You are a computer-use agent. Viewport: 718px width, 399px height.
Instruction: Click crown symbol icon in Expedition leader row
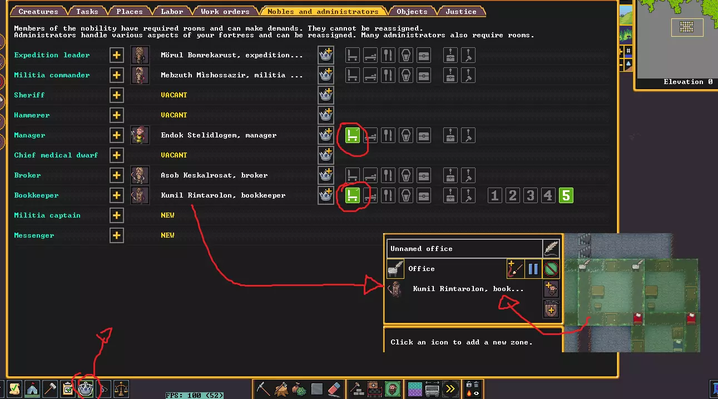pos(326,55)
